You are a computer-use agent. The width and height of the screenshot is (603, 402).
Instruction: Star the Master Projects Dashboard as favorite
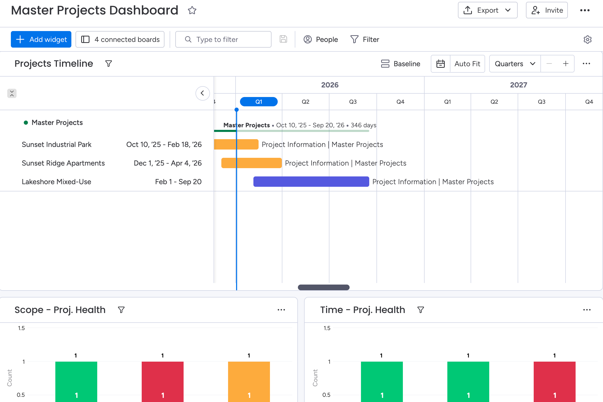coord(192,10)
